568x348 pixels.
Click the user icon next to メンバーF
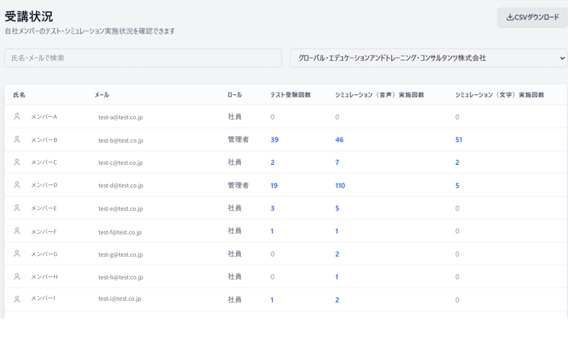point(17,231)
